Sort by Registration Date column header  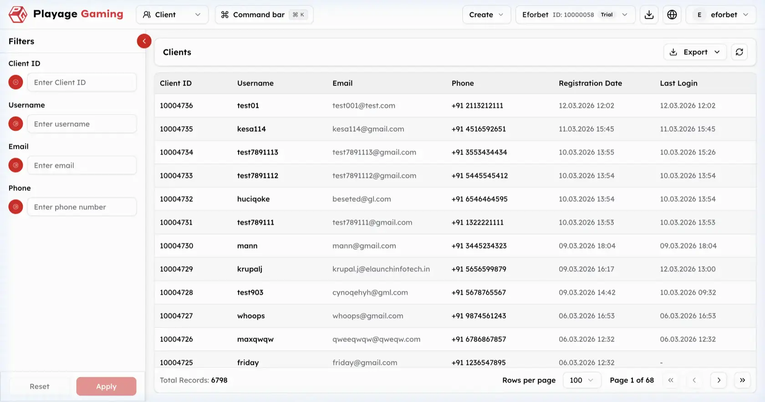tap(590, 83)
